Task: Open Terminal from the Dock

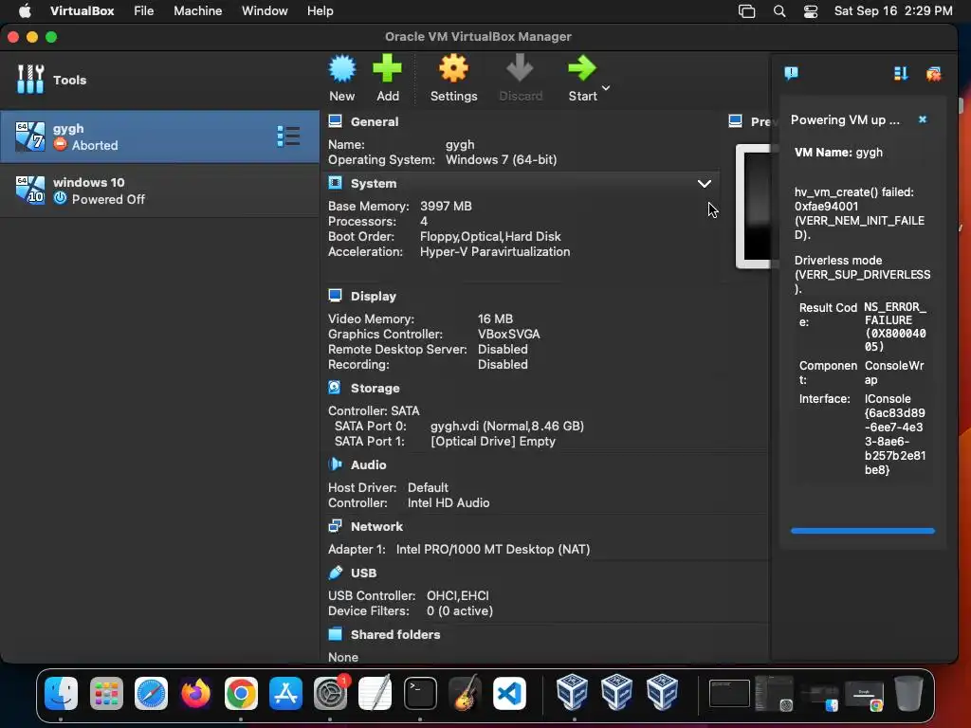Action: pos(420,693)
